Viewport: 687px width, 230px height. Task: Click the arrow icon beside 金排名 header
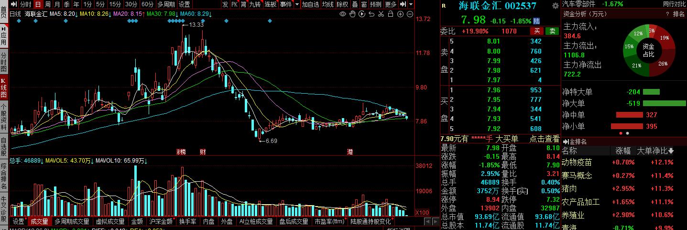coord(565,142)
